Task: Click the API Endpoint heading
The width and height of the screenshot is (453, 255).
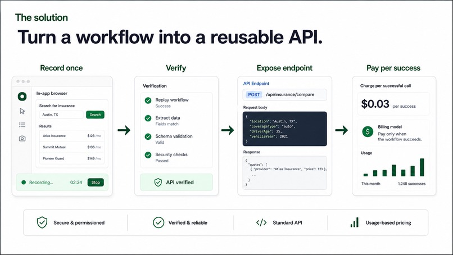Action: (x=256, y=84)
